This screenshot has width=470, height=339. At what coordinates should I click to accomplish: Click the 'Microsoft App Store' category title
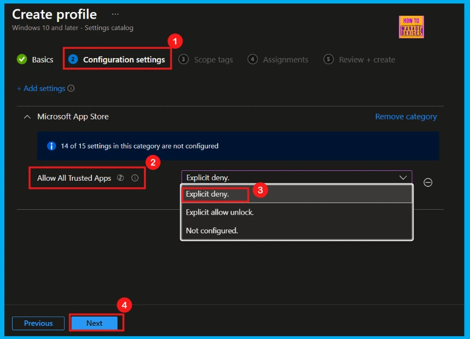73,117
